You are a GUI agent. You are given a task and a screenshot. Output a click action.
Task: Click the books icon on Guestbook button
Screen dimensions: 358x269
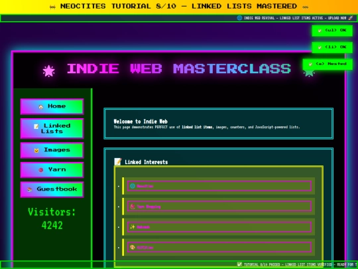point(29,189)
